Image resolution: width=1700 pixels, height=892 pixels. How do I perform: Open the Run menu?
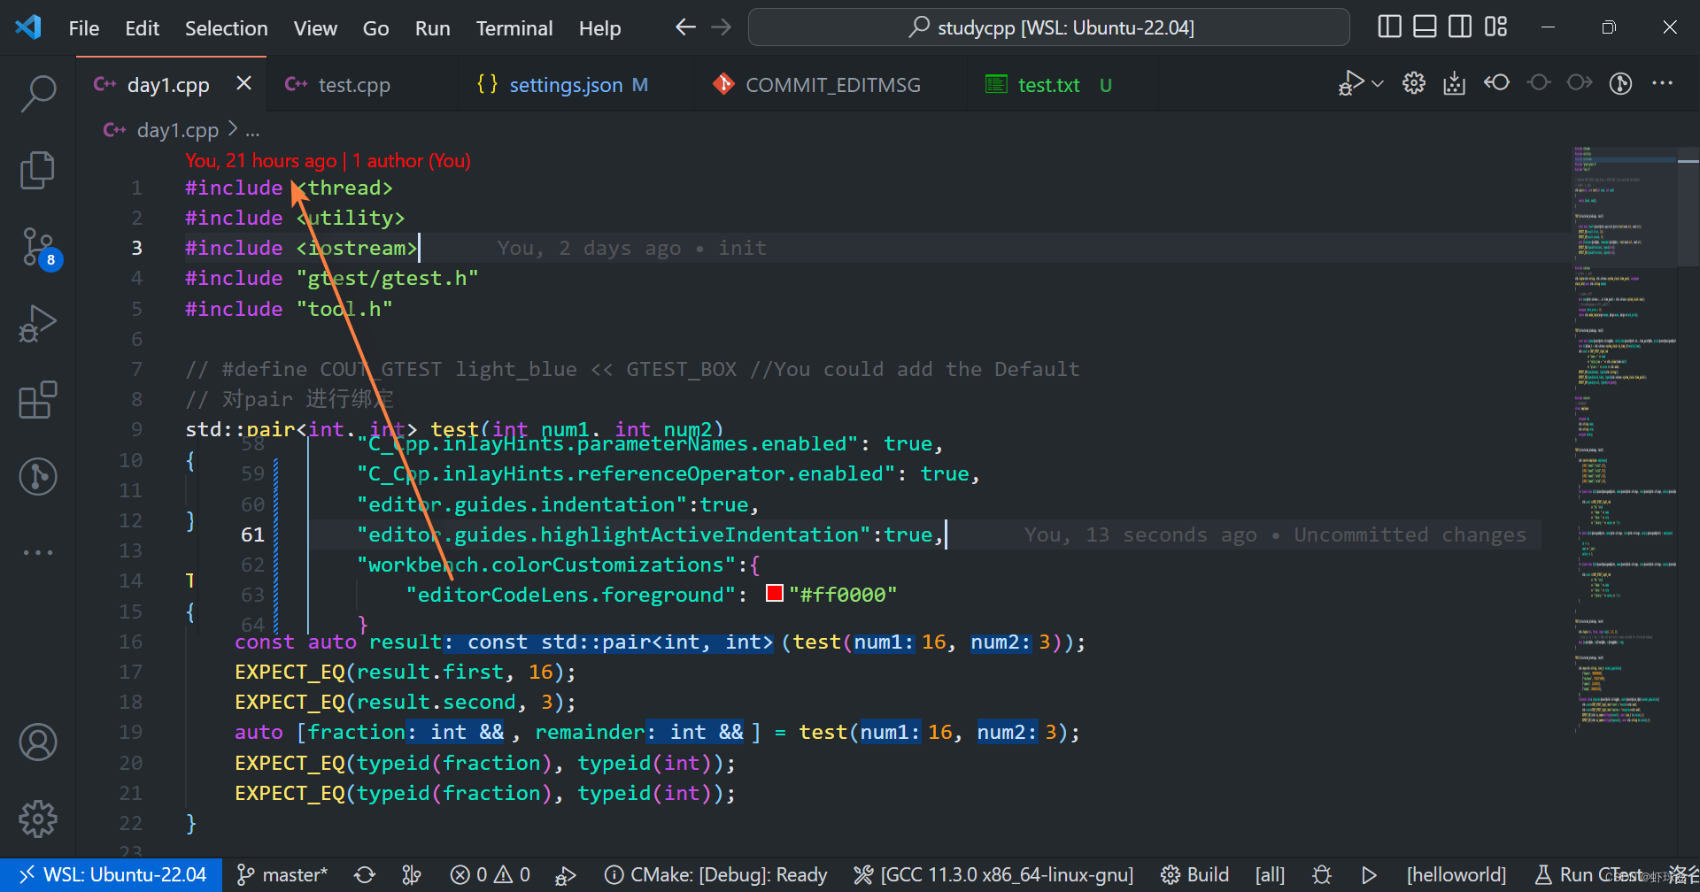(432, 28)
